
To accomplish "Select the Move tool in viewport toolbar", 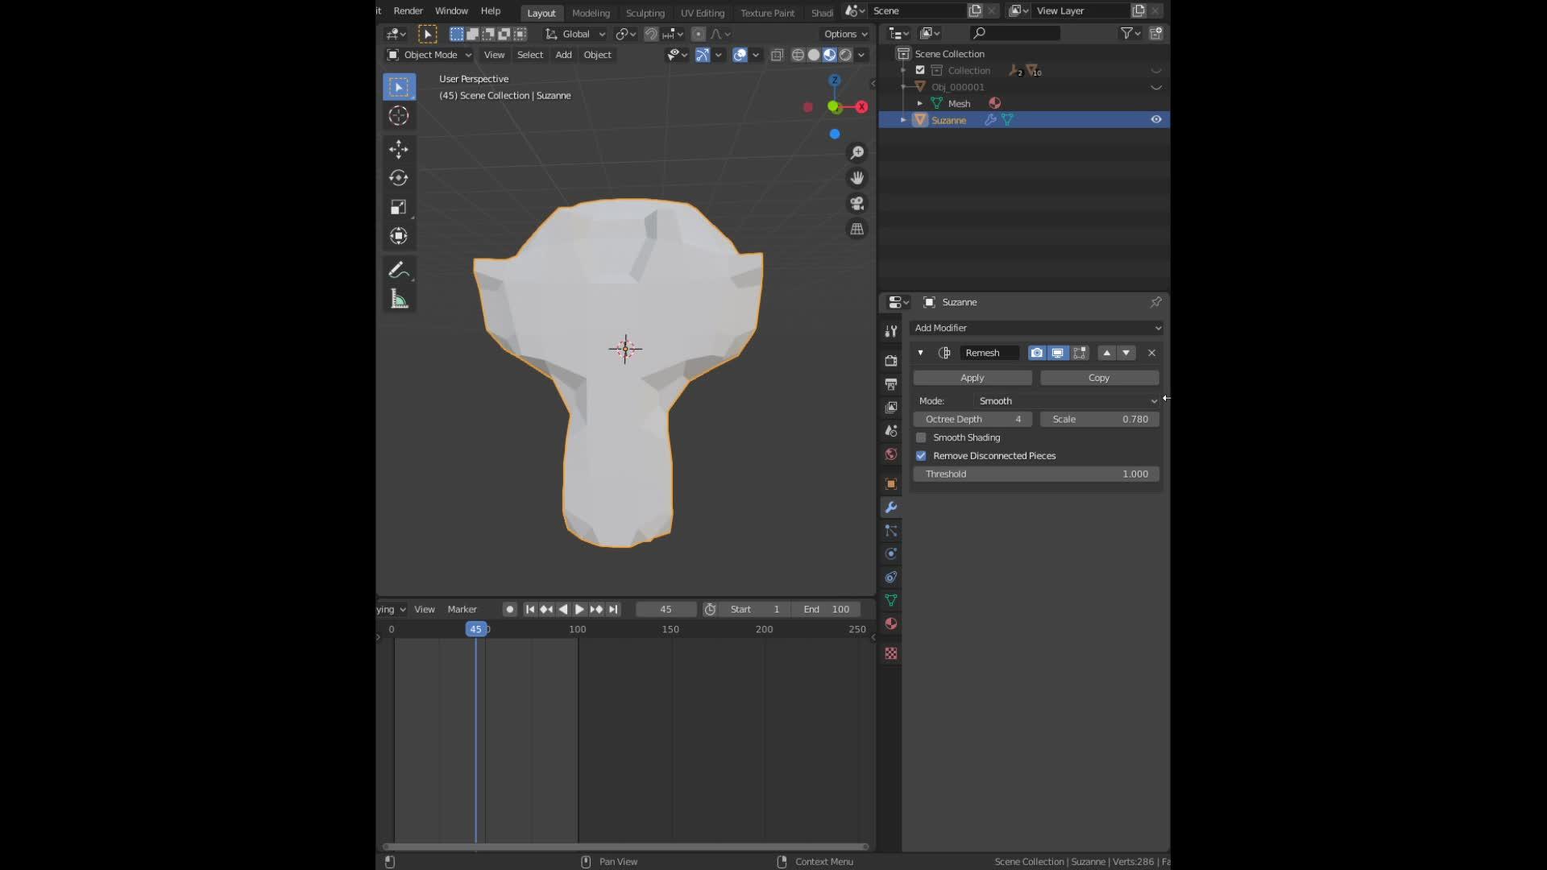I will [399, 149].
